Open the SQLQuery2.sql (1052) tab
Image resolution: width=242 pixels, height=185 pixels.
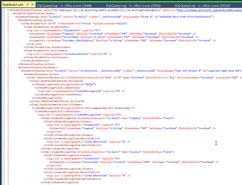[202, 6]
